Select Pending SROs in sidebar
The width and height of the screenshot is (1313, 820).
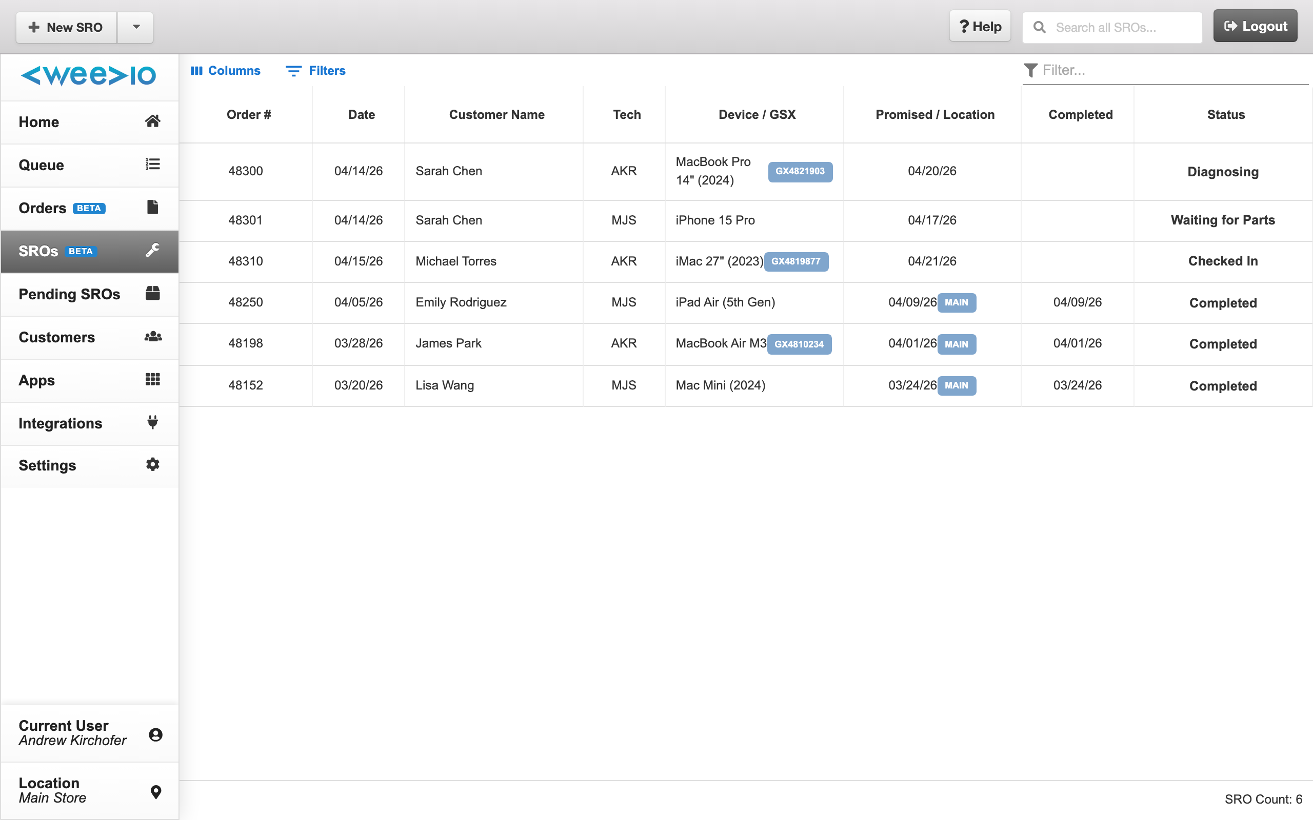(x=90, y=294)
